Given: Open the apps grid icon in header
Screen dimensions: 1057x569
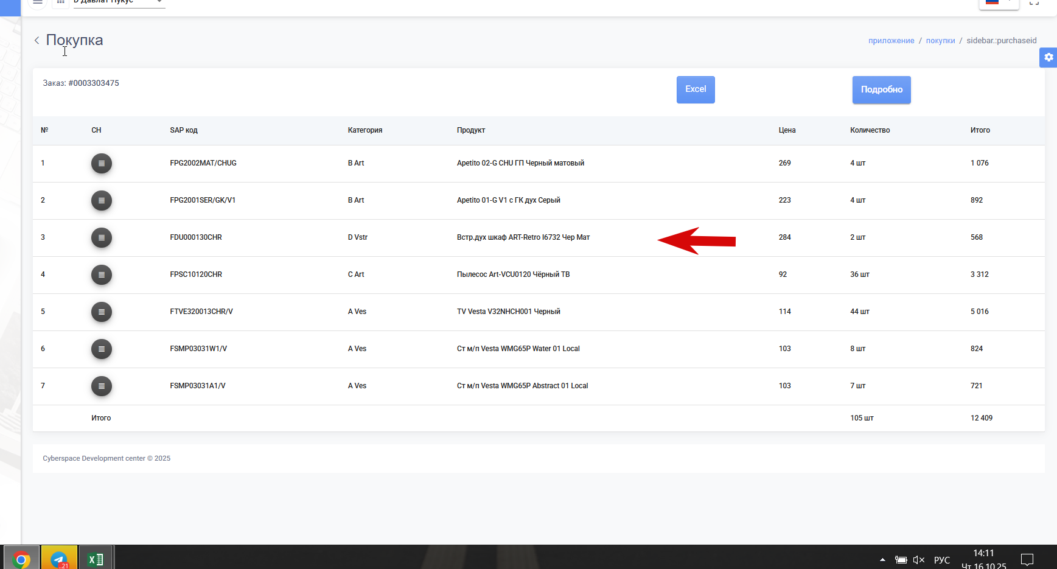Looking at the screenshot, I should coord(61,2).
